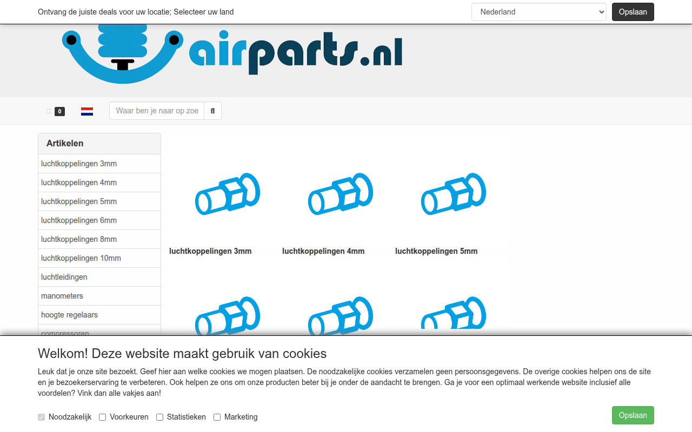Image resolution: width=692 pixels, height=432 pixels.
Task: Click the search magnifier button
Action: pyautogui.click(x=212, y=111)
